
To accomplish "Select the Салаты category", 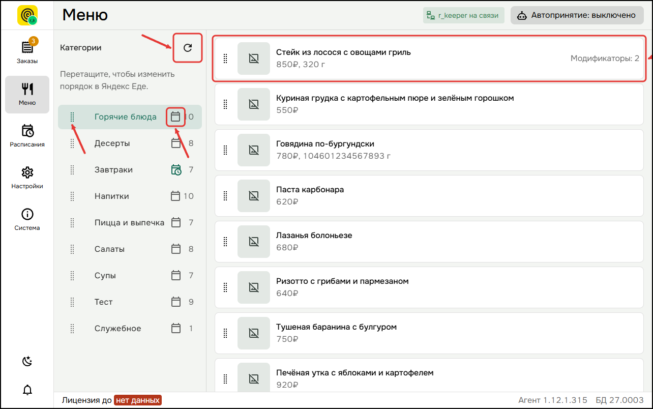I will coord(130,249).
